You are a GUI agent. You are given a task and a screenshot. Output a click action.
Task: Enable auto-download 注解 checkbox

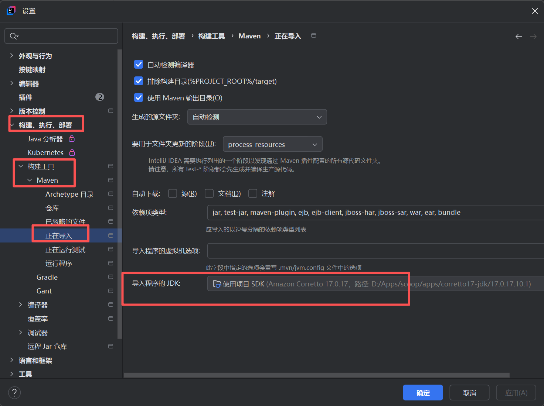[x=253, y=193]
